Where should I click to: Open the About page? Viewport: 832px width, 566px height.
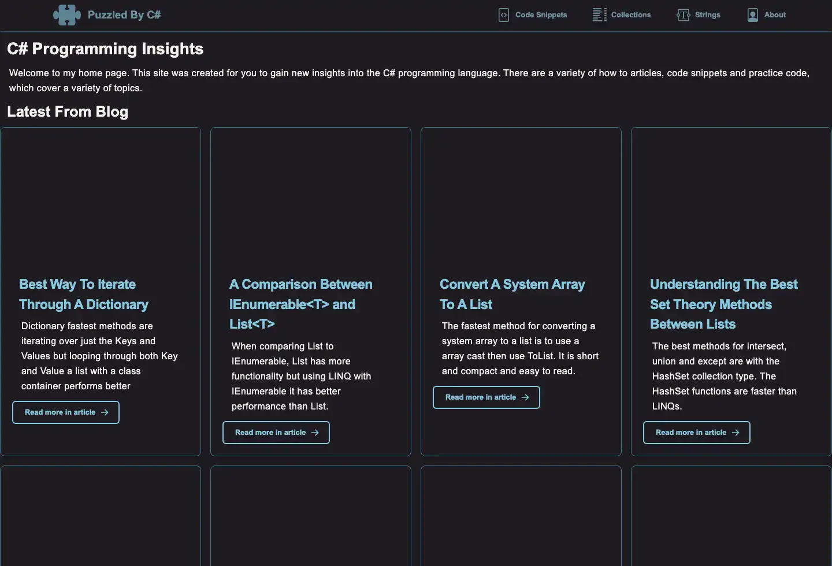775,15
